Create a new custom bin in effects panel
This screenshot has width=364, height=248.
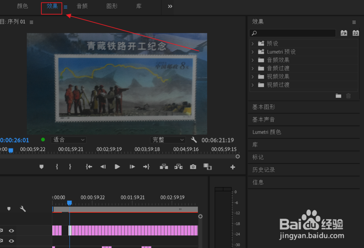coord(339,96)
